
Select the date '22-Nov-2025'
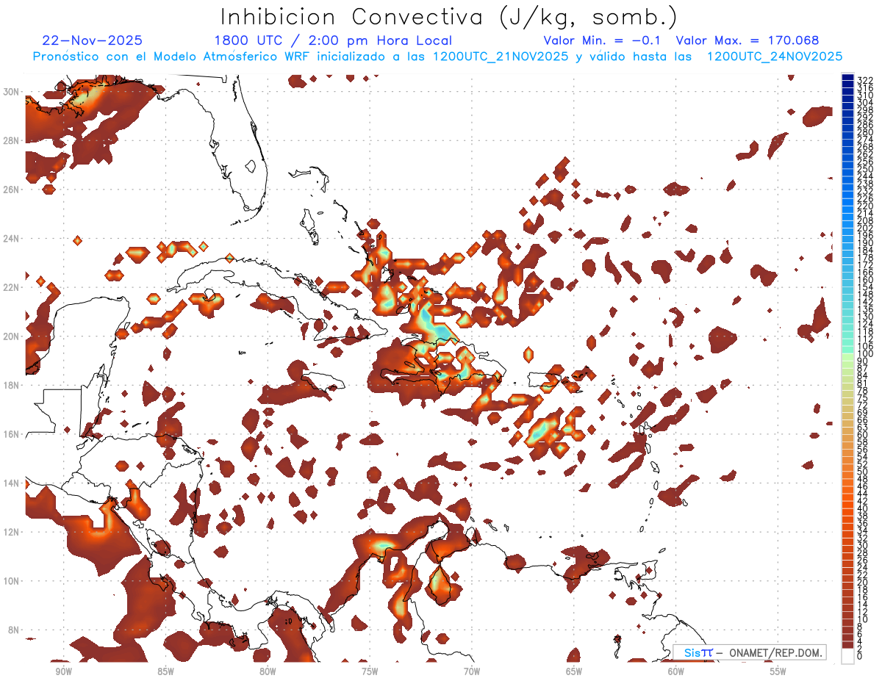(93, 40)
